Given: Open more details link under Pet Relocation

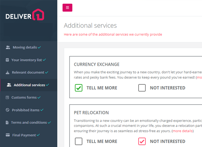Looking at the screenshot, I should (183, 131).
